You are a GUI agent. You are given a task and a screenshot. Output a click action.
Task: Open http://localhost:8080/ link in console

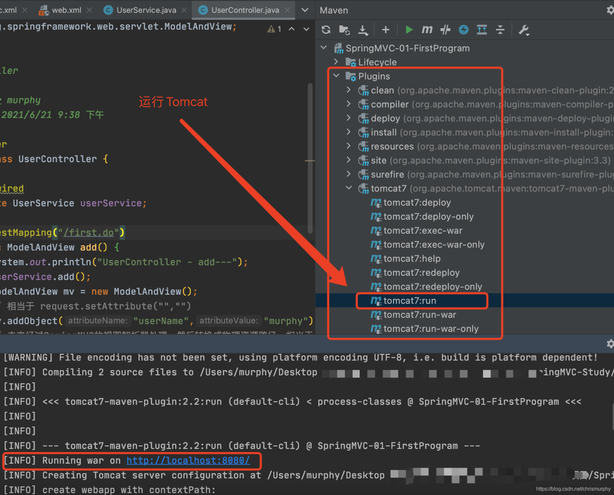pos(188,460)
